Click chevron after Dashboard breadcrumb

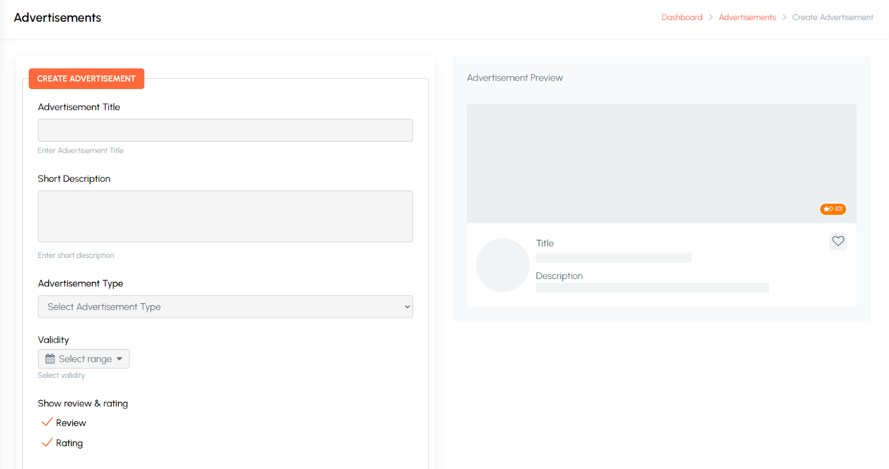[x=711, y=17]
